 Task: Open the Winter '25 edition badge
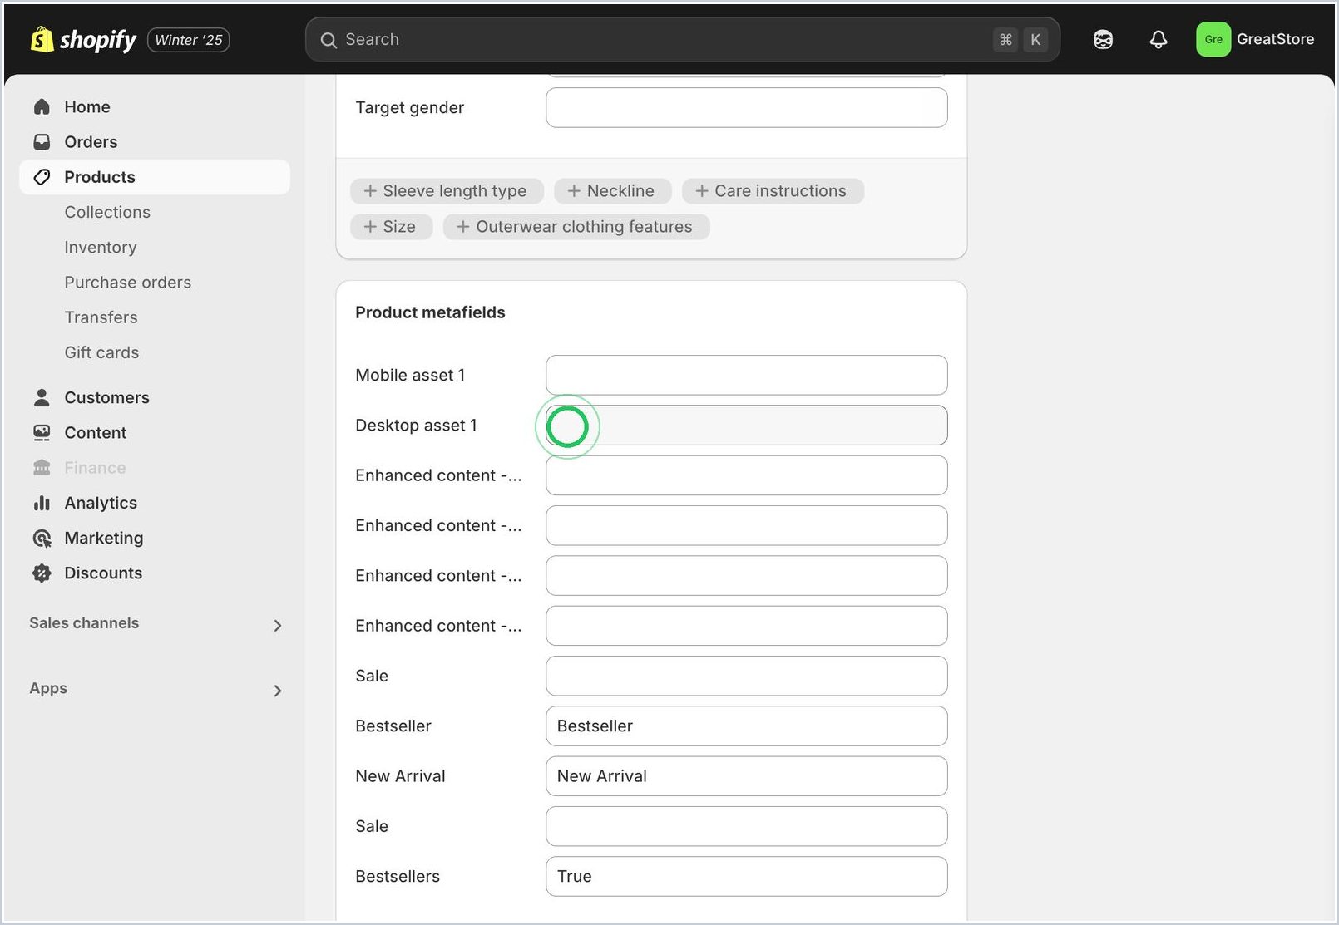coord(189,40)
